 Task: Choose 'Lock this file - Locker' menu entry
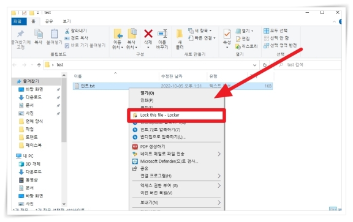pos(176,115)
